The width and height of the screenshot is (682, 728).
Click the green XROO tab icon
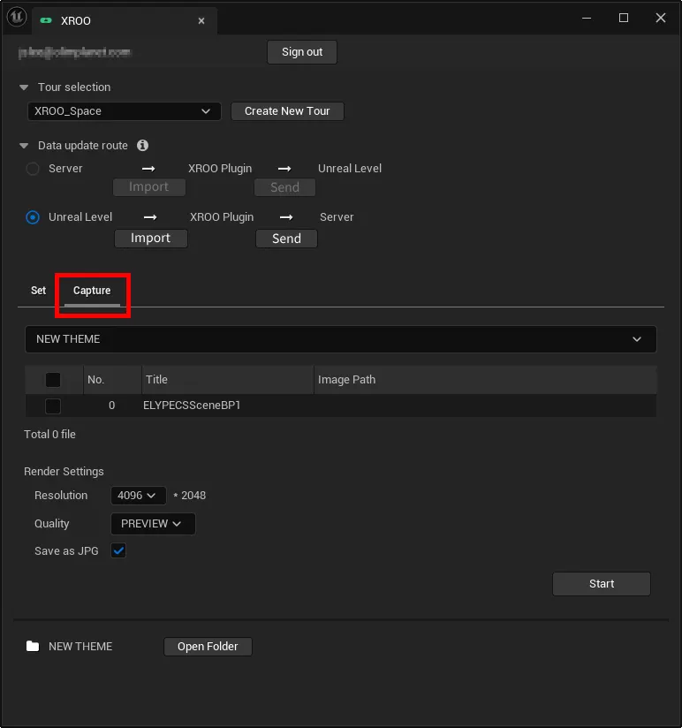[46, 20]
